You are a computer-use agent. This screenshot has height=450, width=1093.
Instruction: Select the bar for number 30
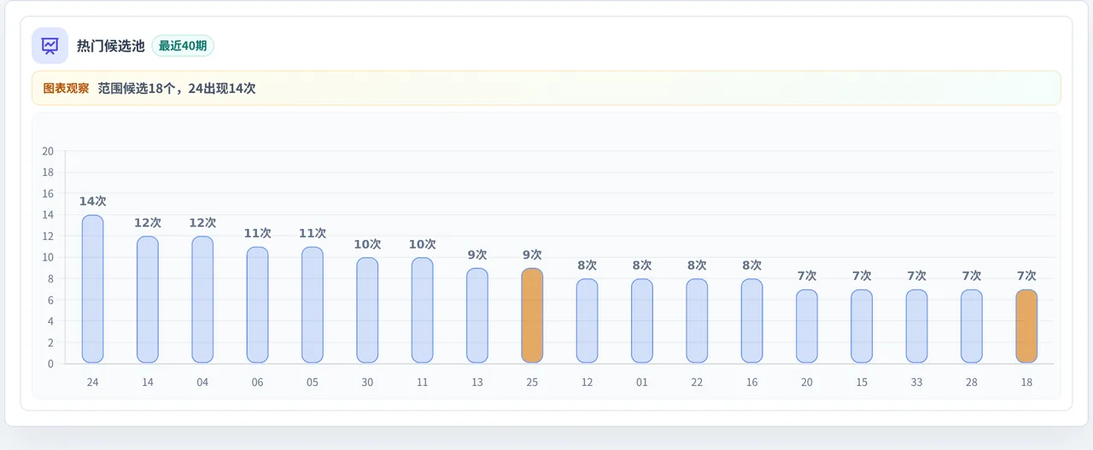pos(367,310)
